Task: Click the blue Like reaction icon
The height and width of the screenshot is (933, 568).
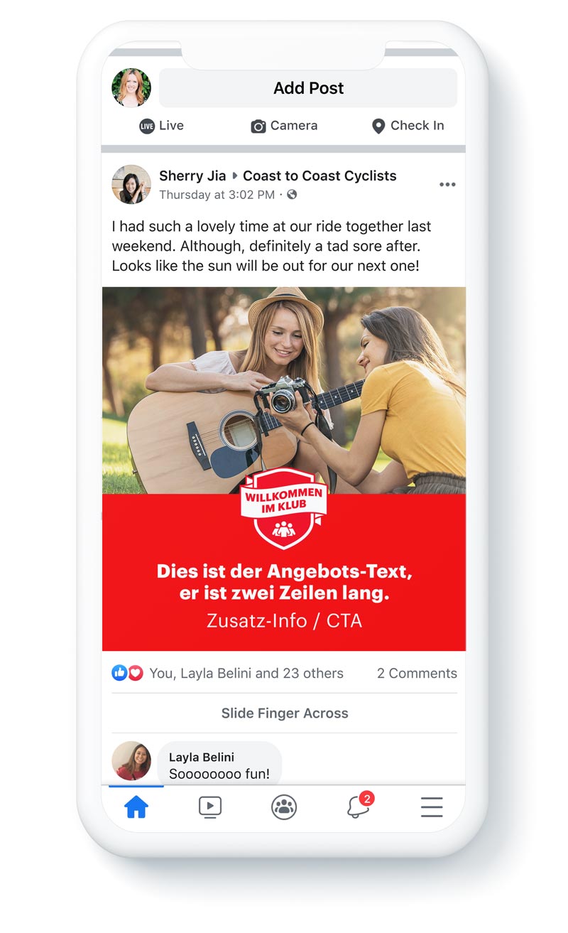Action: click(119, 673)
